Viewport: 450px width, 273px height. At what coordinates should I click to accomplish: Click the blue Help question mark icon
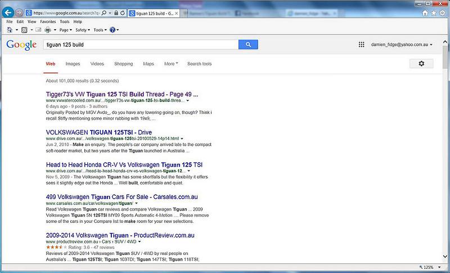click(x=112, y=30)
